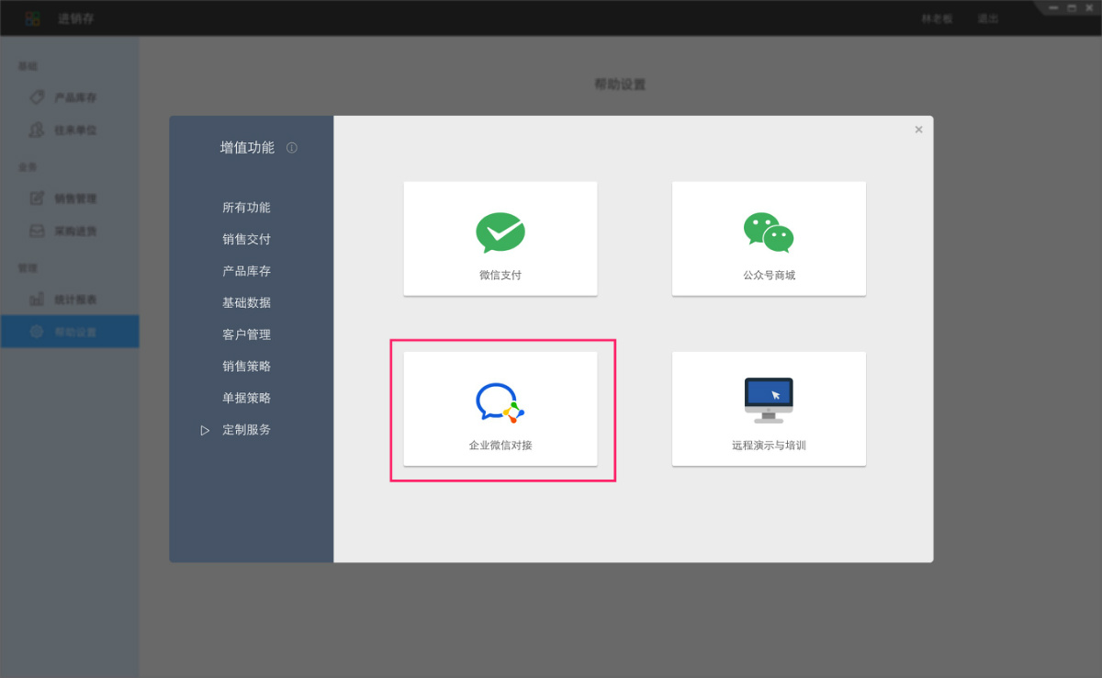Screen dimensions: 1102x678
Task: Open 采购进货 in the main window sidebar
Action: tap(70, 231)
